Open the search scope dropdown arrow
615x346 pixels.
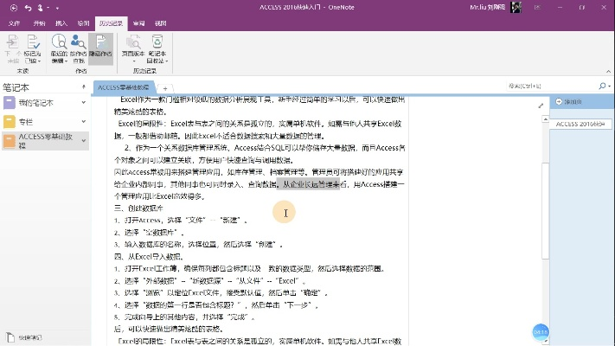610,86
